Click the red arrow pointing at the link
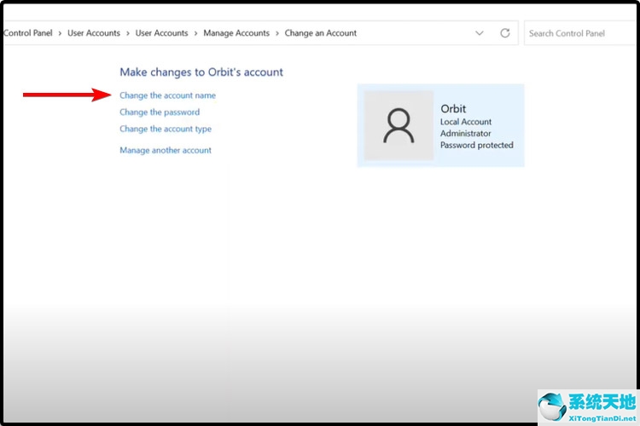 [x=65, y=95]
